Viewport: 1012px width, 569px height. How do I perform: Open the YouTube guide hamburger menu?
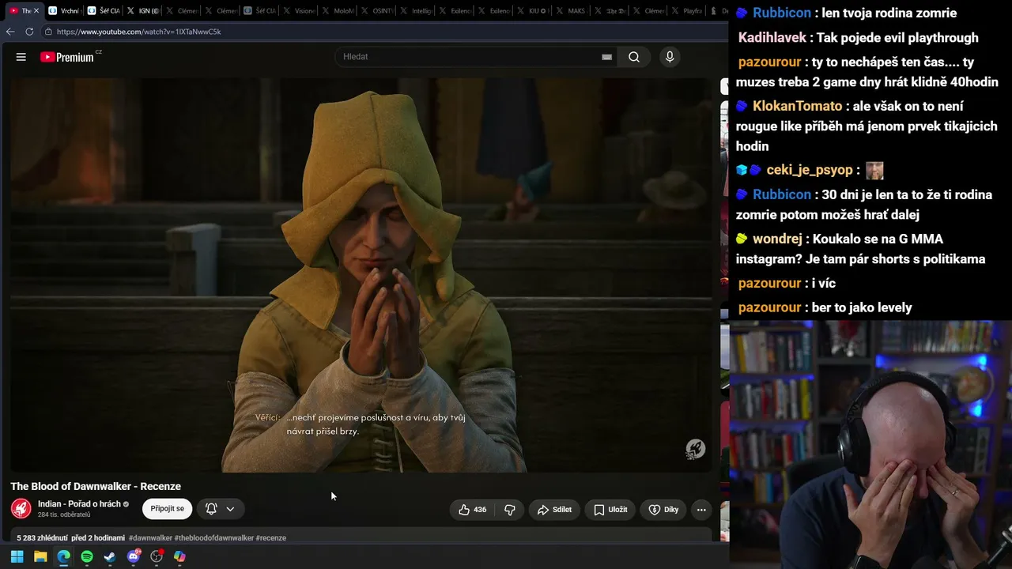21,57
